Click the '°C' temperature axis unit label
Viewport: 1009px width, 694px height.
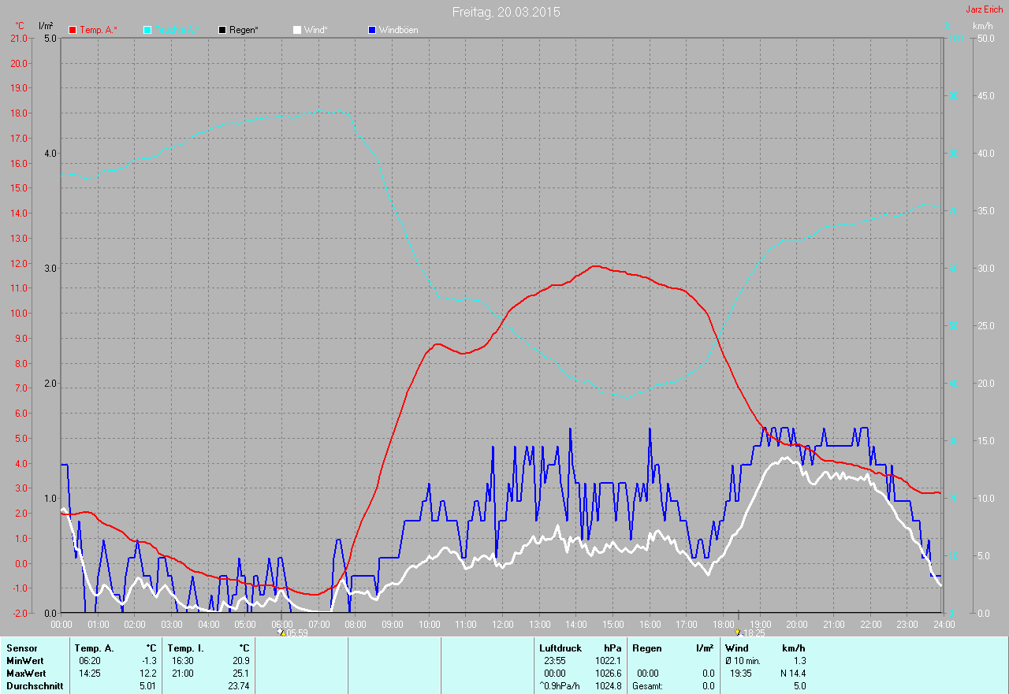coord(20,26)
